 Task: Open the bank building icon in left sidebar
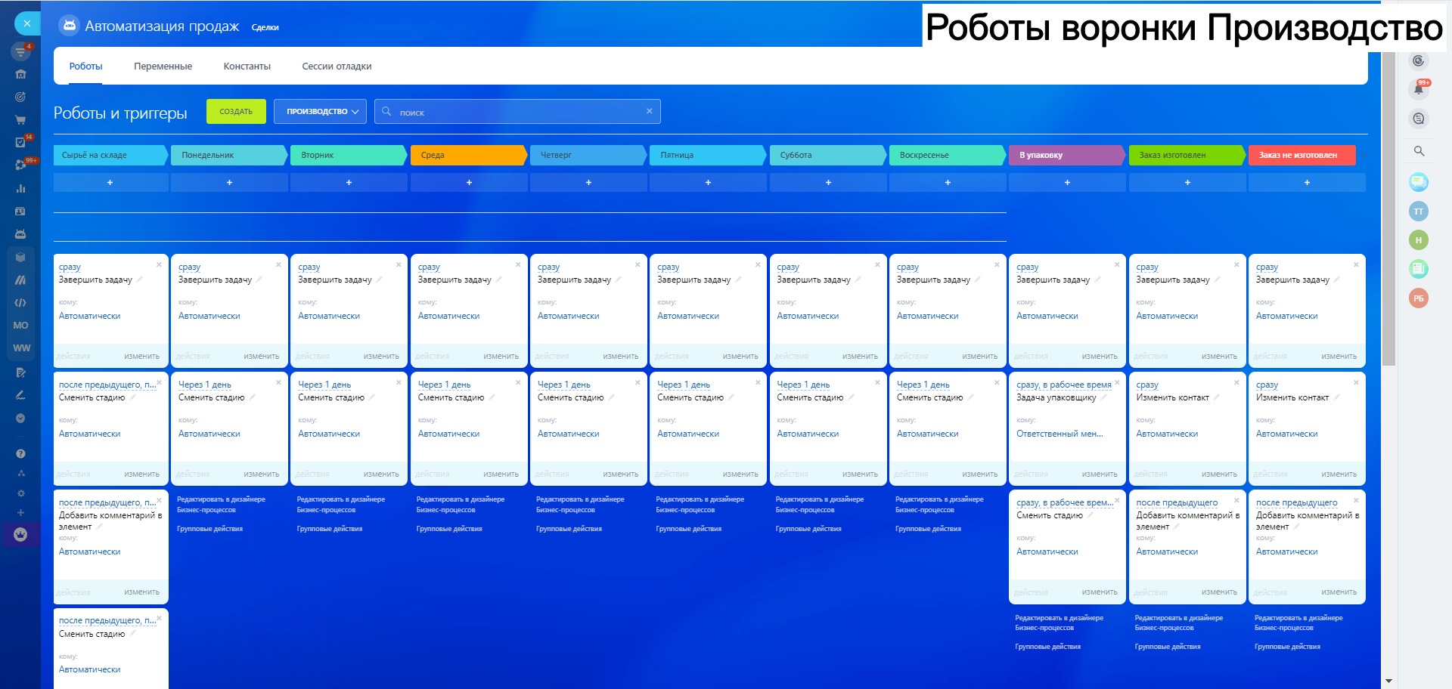click(21, 74)
